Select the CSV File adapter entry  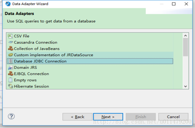pyautogui.click(x=90, y=36)
